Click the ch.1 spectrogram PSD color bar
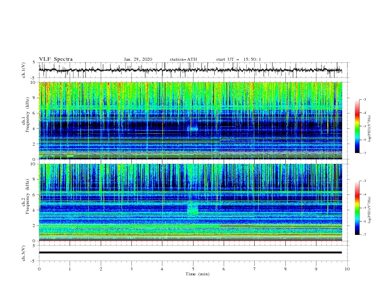391x302 pixels. tap(357, 126)
